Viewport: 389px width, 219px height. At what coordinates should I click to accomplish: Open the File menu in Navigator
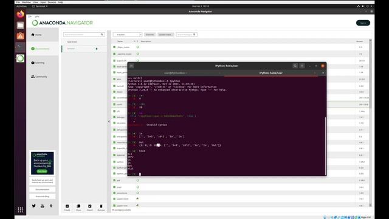pyautogui.click(x=30, y=16)
